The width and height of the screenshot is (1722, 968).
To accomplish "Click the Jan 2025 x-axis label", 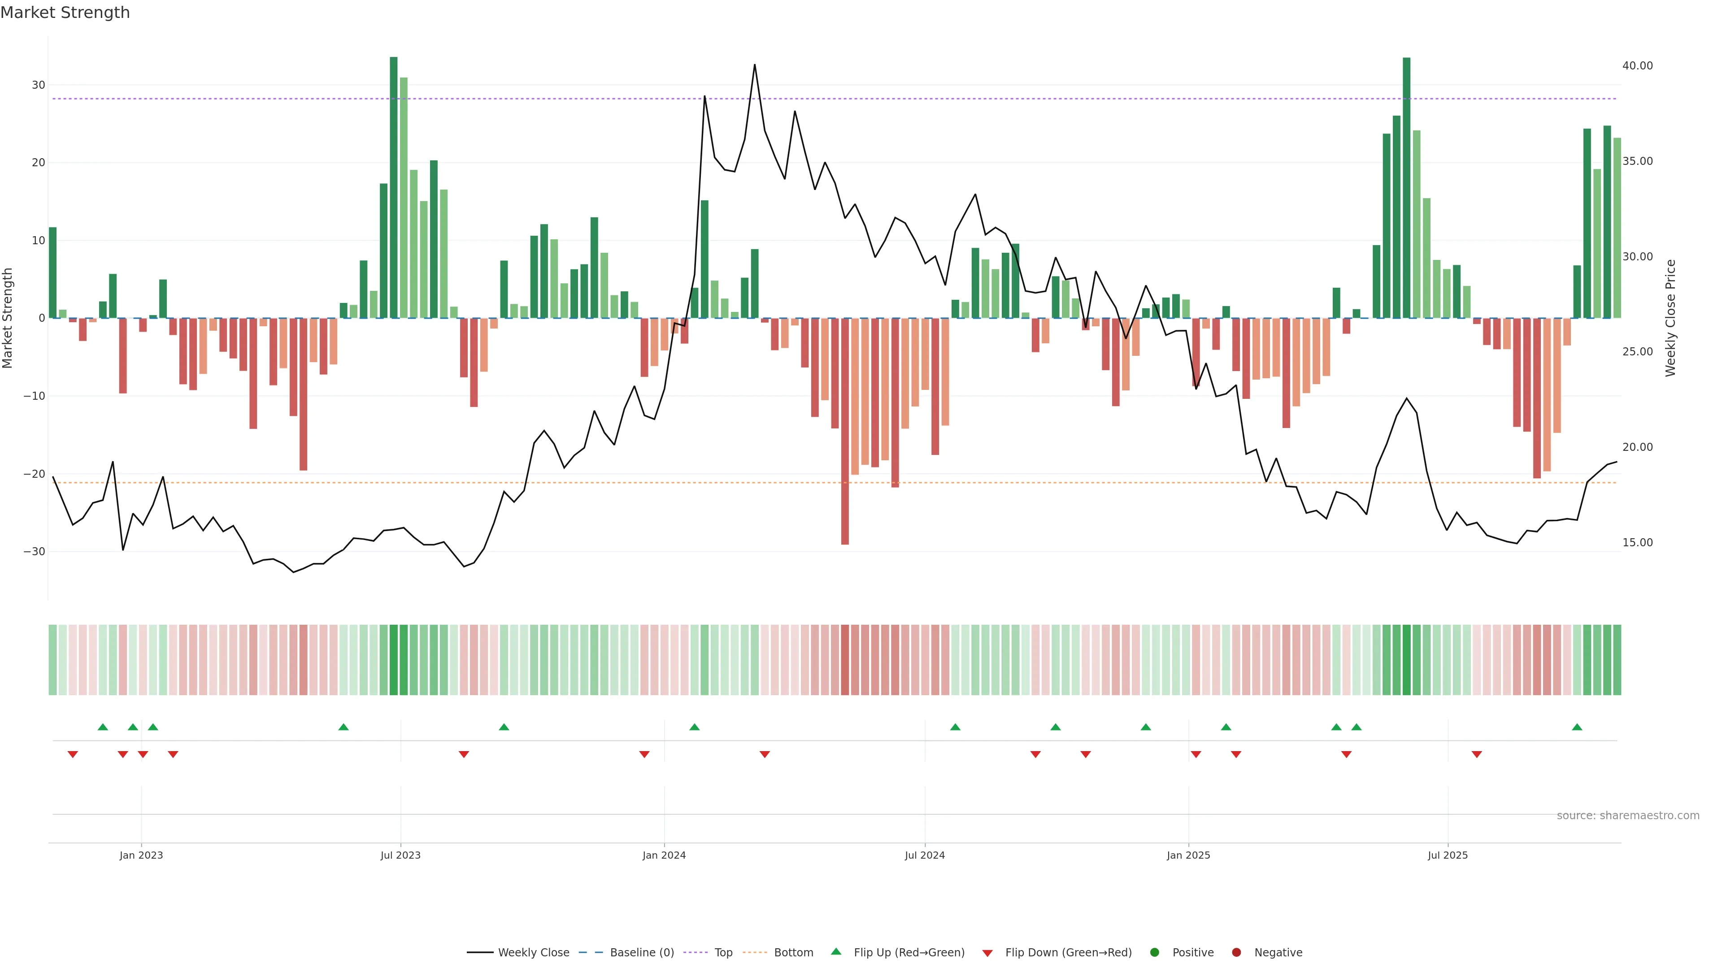I will pyautogui.click(x=1188, y=855).
